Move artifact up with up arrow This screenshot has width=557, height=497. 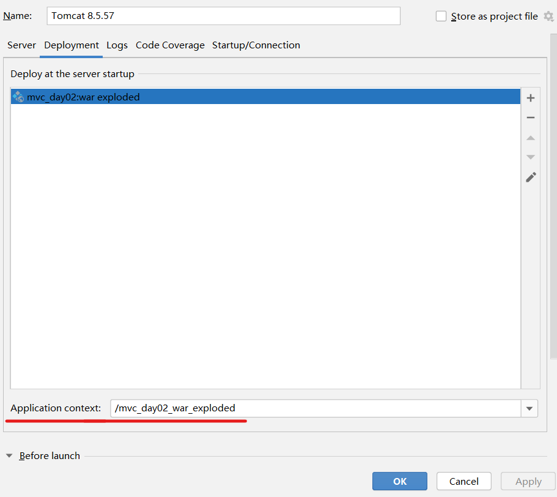click(x=530, y=138)
